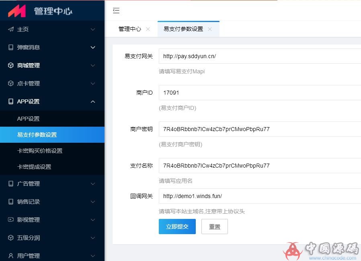The width and height of the screenshot is (361, 261).
Task: Click the 弹窗消息 phone icon
Action: [10, 47]
